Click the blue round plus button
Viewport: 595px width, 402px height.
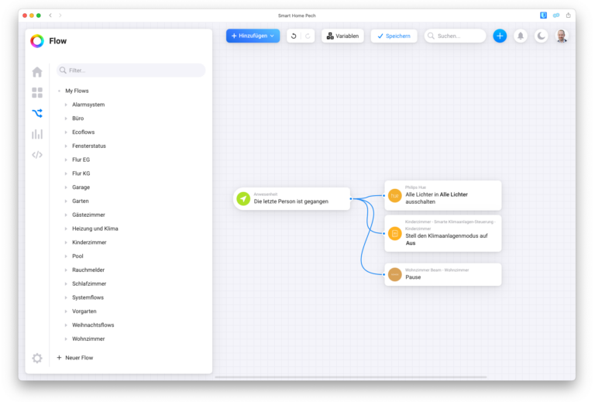pyautogui.click(x=500, y=36)
